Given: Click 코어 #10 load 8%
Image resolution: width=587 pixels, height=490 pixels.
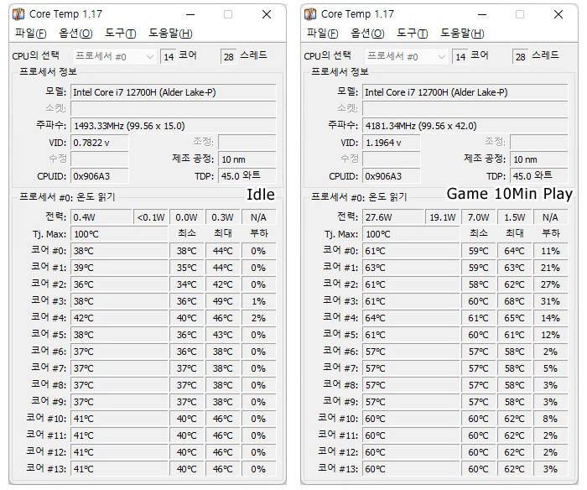Looking at the screenshot, I should pos(550,419).
